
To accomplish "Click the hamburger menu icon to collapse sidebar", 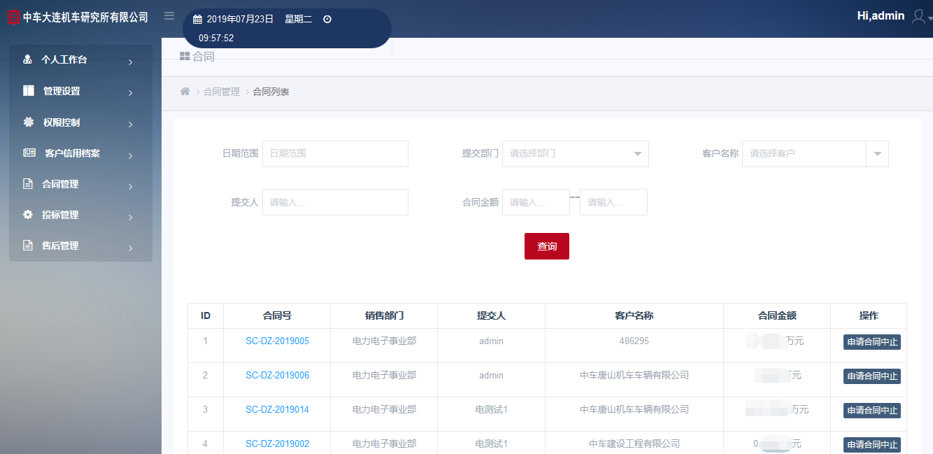I will [x=169, y=15].
